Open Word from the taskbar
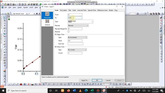165x93 pixels. (x=75, y=91)
